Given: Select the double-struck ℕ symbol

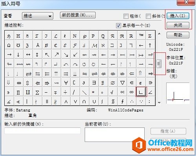Looking at the screenshot, I should click(74, 36).
